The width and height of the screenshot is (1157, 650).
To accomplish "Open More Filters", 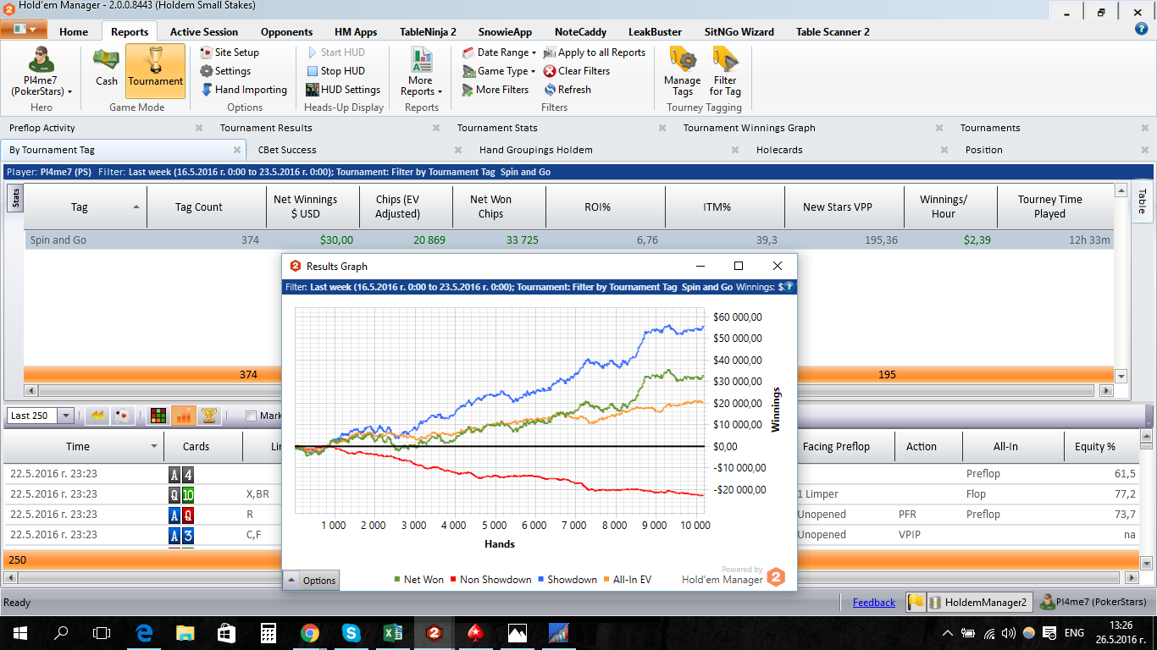I will tap(495, 90).
